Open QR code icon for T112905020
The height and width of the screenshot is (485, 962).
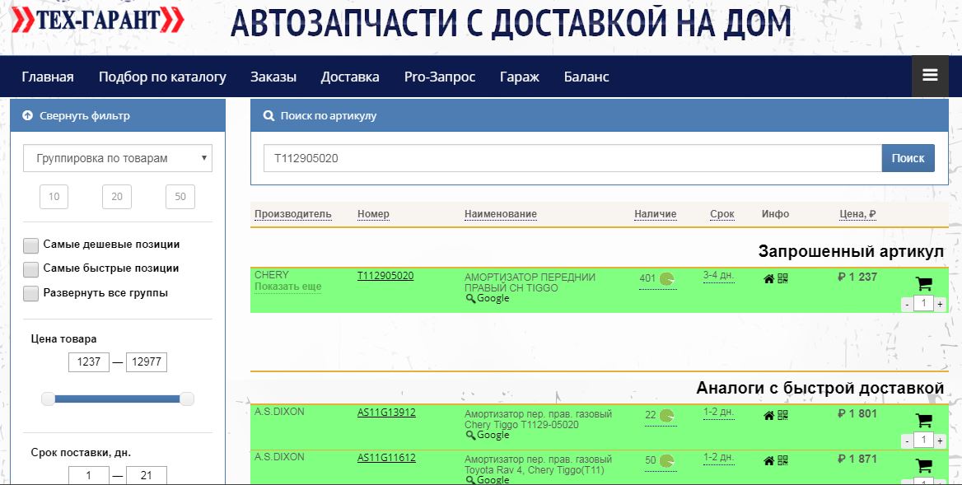(x=782, y=278)
